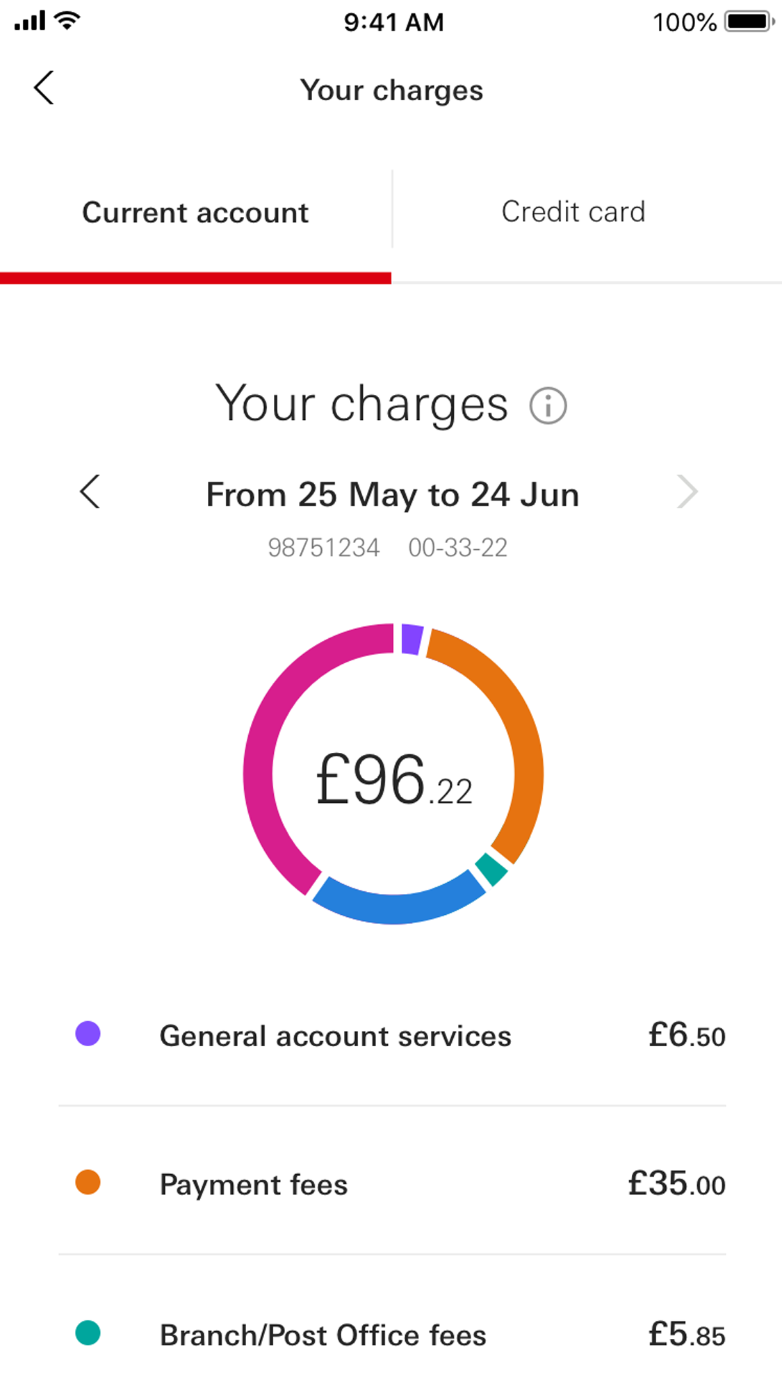
Task: Go to previous charges period
Action: pyautogui.click(x=90, y=492)
